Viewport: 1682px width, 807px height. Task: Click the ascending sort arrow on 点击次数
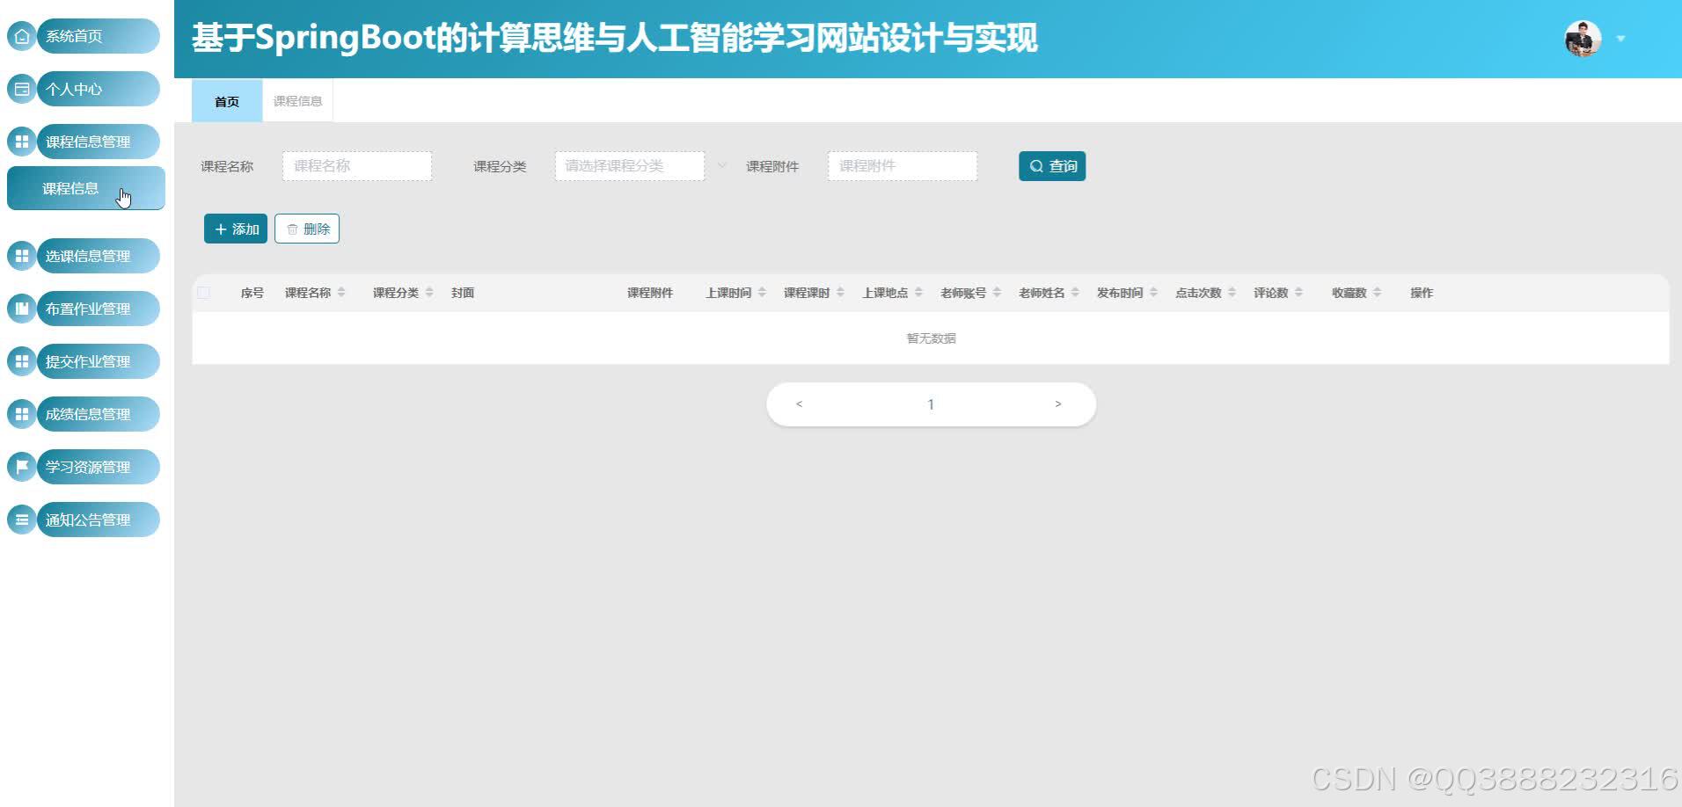1232,288
